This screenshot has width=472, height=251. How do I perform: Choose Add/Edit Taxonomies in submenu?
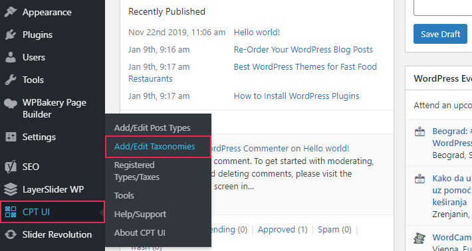158,147
